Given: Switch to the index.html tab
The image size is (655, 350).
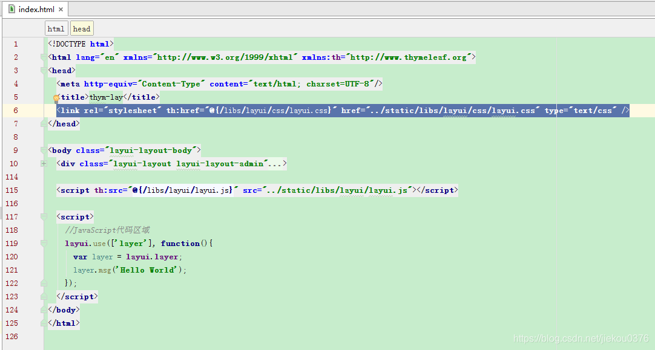Looking at the screenshot, I should click(35, 9).
